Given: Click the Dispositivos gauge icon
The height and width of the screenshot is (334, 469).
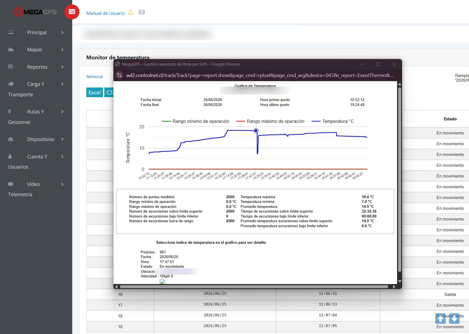Looking at the screenshot, I should point(11,139).
